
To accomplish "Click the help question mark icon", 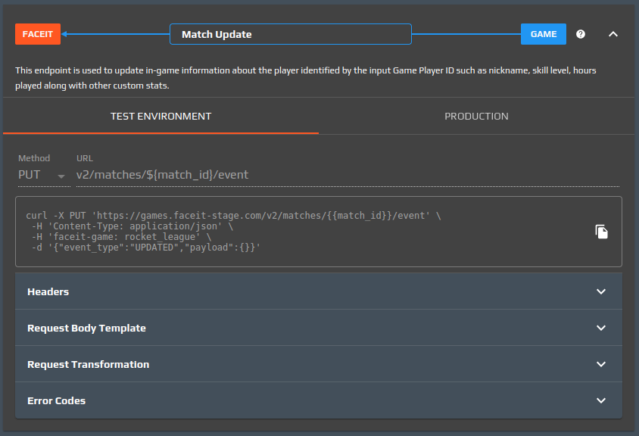I will click(x=581, y=34).
